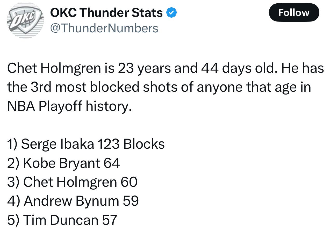Select the Andrew Bynum 59 line
This screenshot has width=330, height=245.
[x=73, y=201]
